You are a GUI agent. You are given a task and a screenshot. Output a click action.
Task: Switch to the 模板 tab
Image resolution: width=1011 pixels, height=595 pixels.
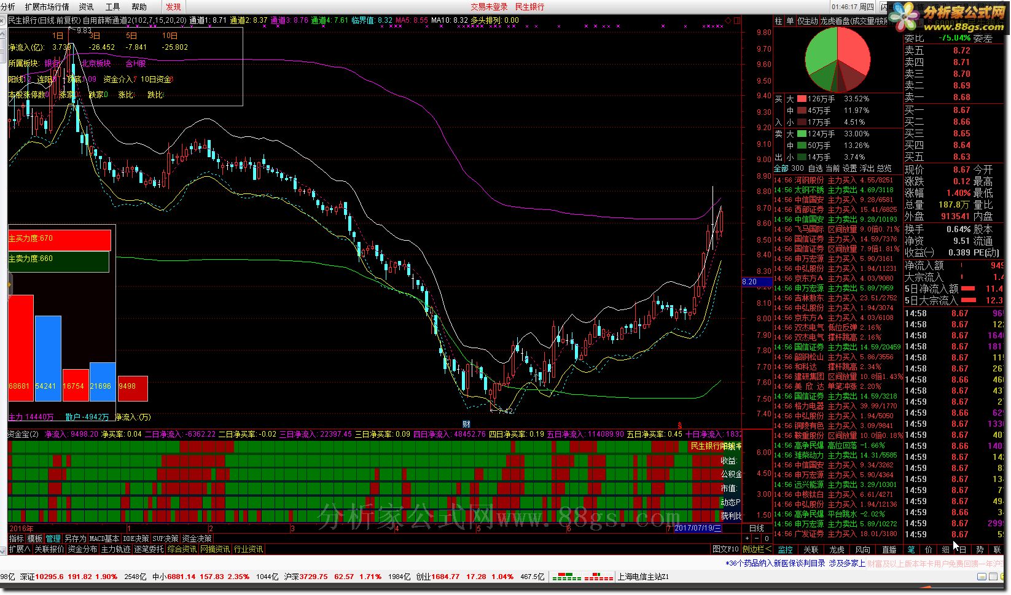click(x=35, y=539)
